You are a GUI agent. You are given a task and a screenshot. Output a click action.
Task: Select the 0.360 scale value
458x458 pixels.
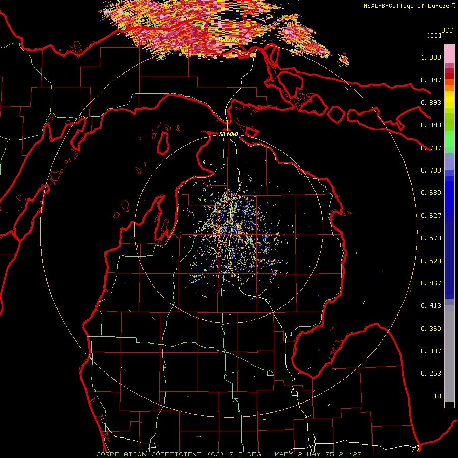[x=431, y=329]
